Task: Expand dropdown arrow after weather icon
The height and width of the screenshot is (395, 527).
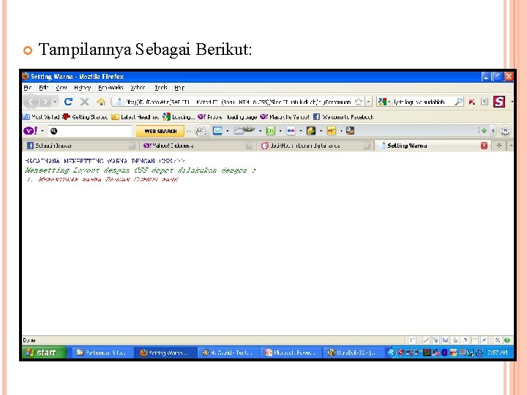Action: point(260,131)
